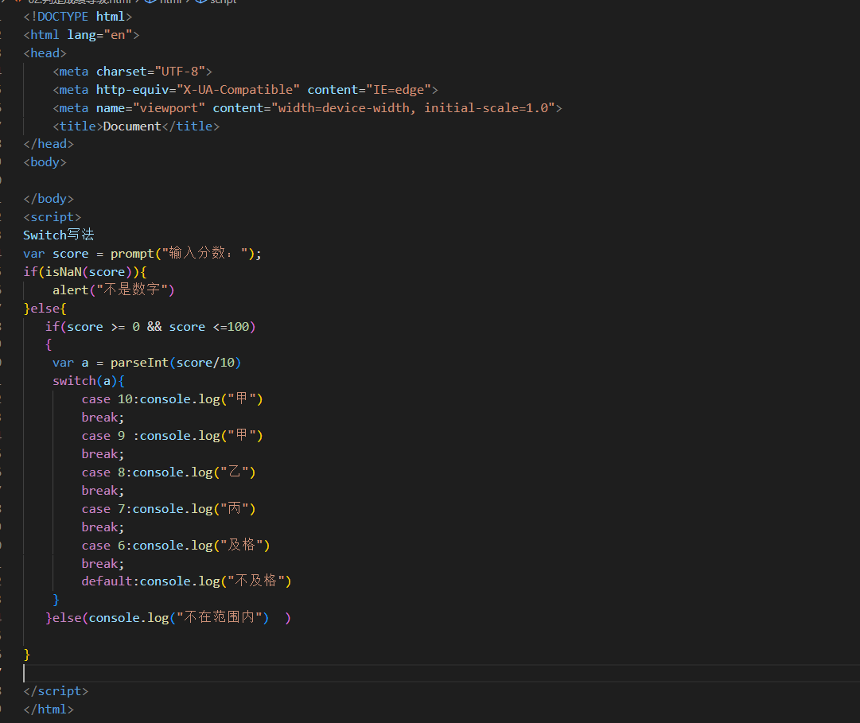Viewport: 860px width, 723px height.
Task: Click the meta charset="UTF-8" line
Action: point(132,72)
